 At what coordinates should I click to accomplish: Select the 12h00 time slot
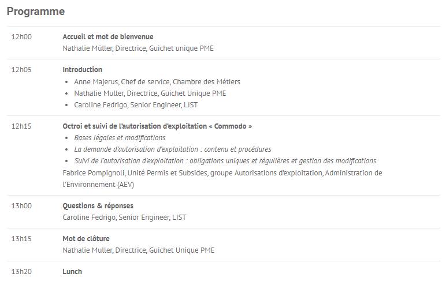pyautogui.click(x=21, y=37)
